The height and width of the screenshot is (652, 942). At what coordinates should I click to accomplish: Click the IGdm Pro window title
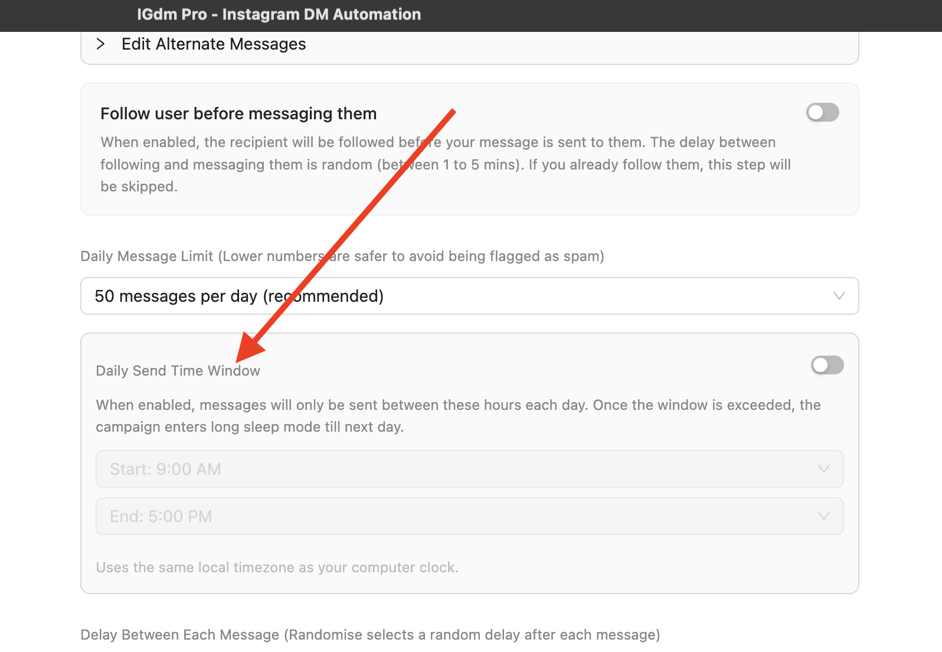(x=279, y=15)
